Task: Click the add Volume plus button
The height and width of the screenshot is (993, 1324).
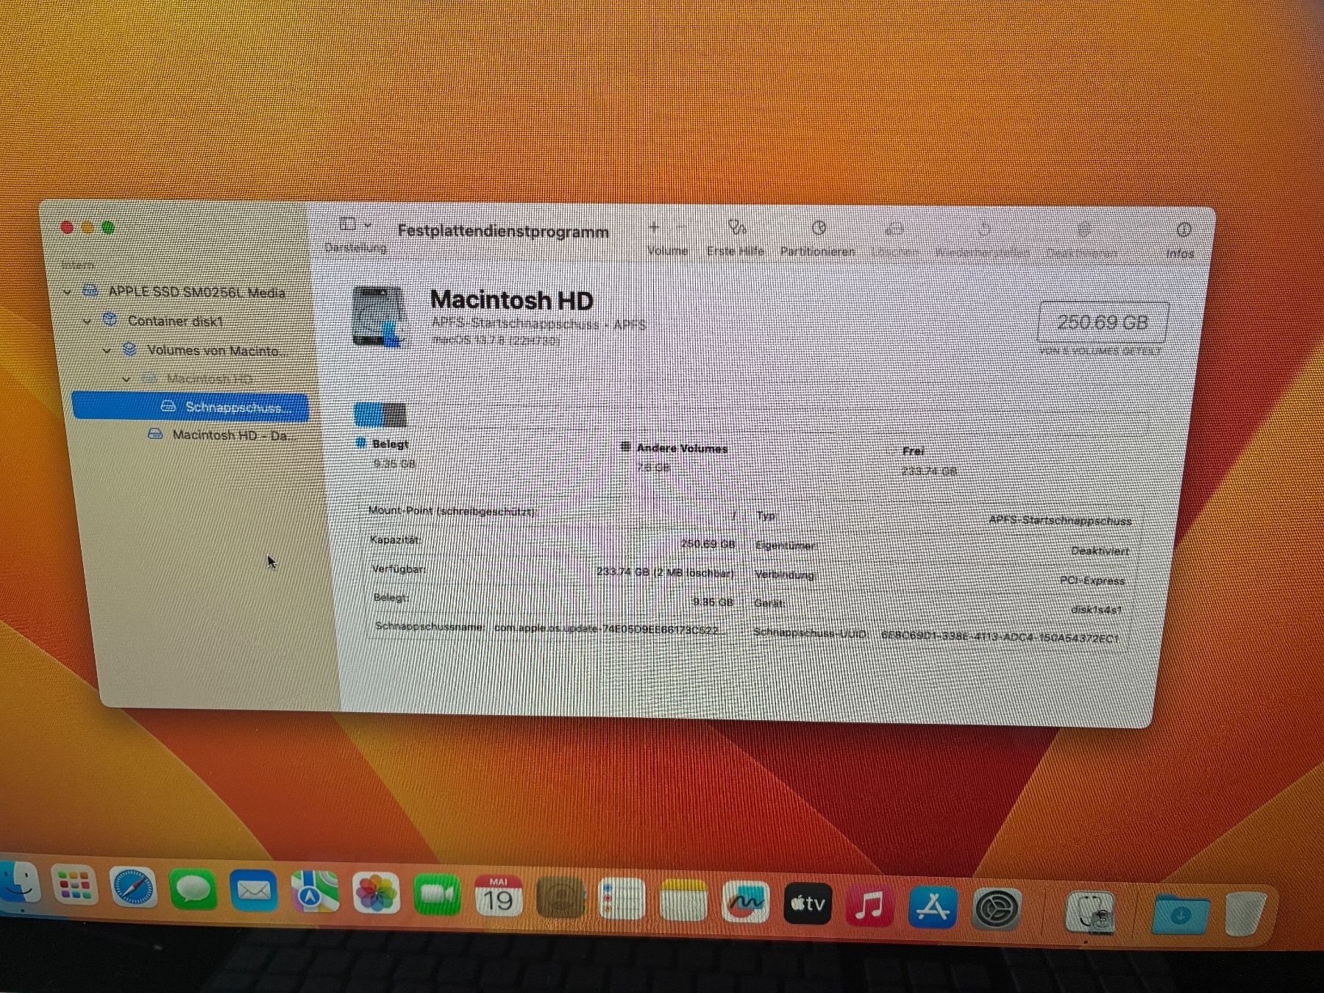Action: pyautogui.click(x=654, y=227)
